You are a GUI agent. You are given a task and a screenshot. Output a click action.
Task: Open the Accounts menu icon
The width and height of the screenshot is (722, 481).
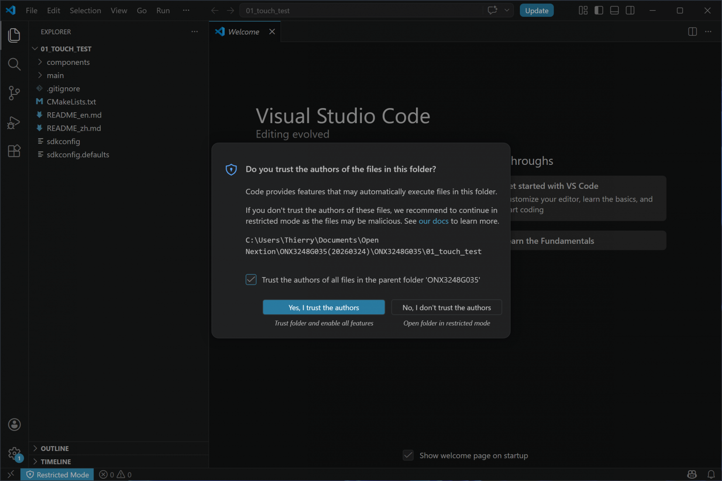(14, 425)
